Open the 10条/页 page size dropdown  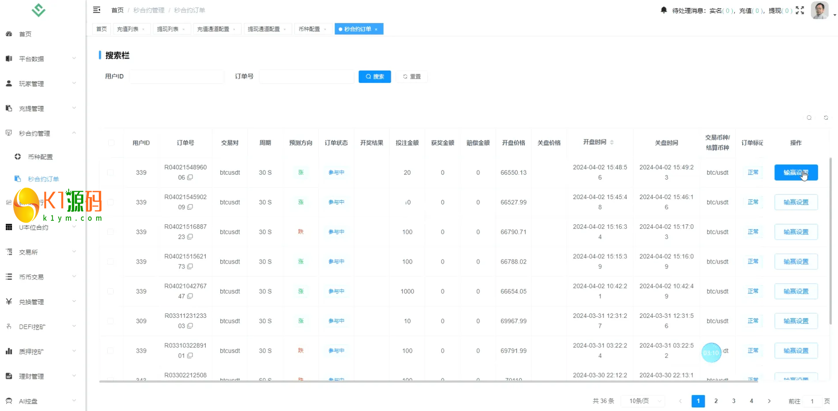(x=643, y=401)
